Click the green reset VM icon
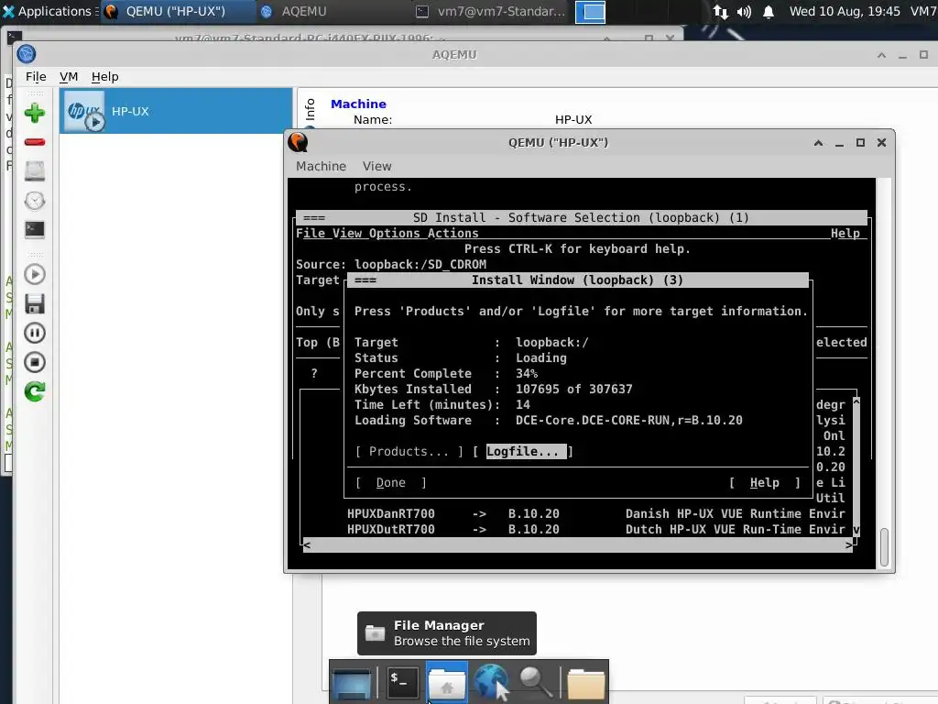Viewport: 938px width, 704px height. [34, 391]
